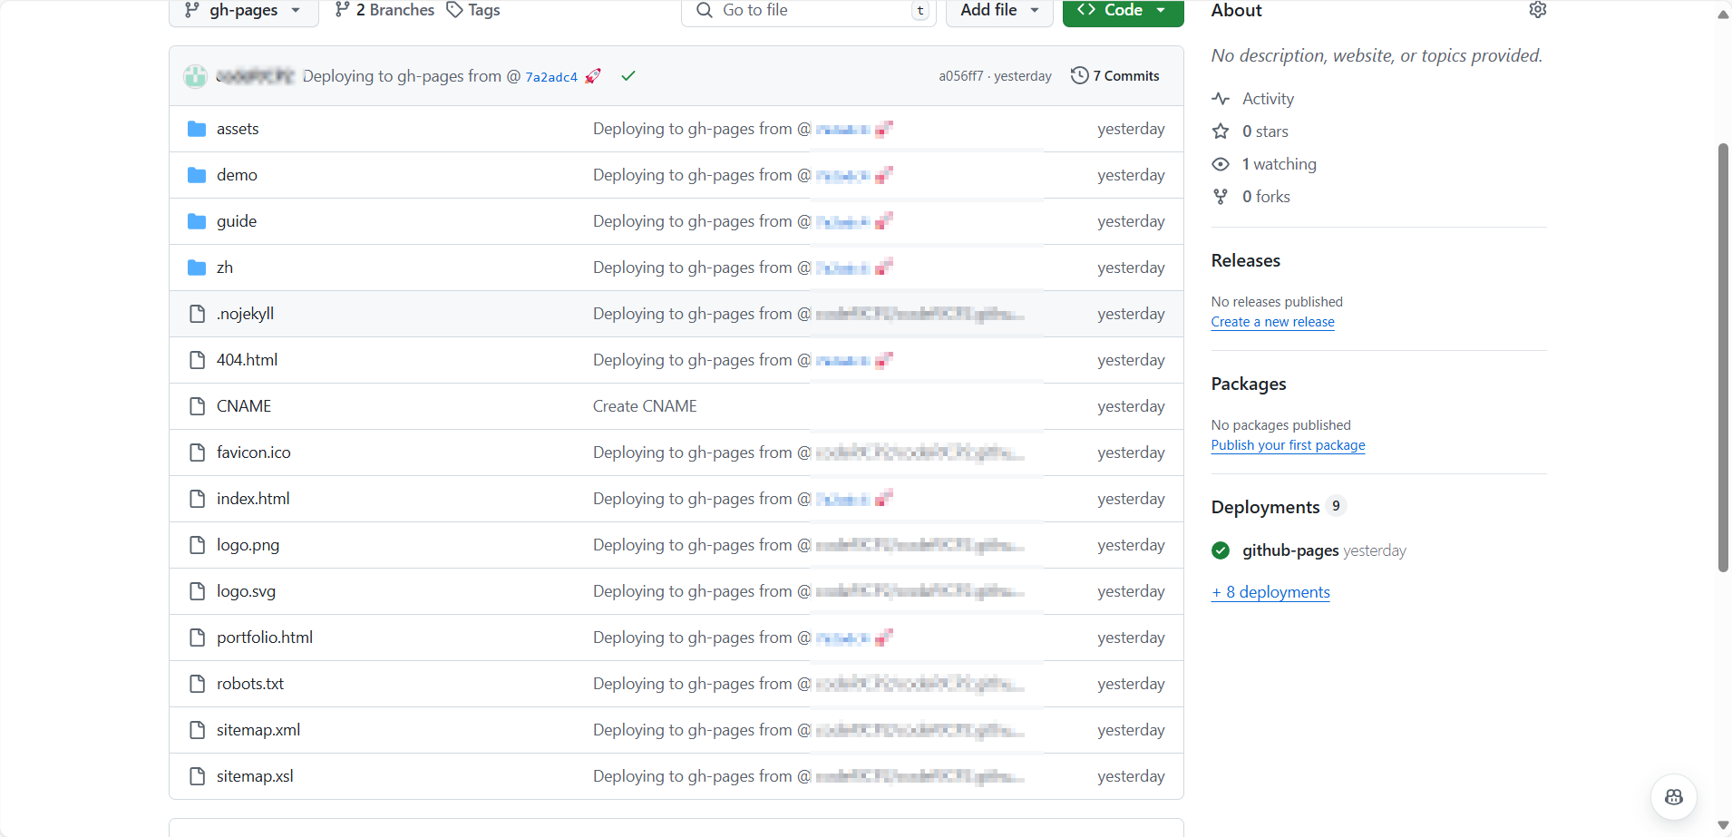Open the logo.png file
The width and height of the screenshot is (1732, 837).
pyautogui.click(x=248, y=545)
